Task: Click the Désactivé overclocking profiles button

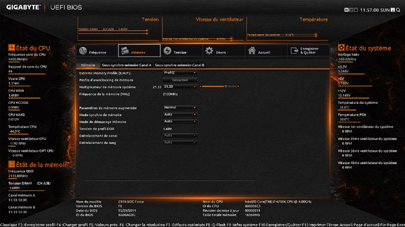Action: [x=180, y=80]
